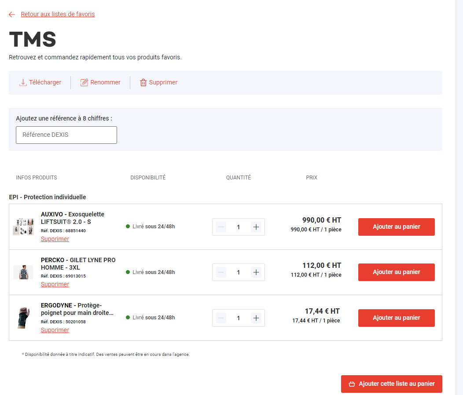
Task: Add PERCKO GILET LYNE PRO to cart
Action: click(396, 272)
